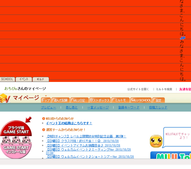Screen dimensions: 191x169
Task: Switch to the イベント tab
Action: coord(24,79)
